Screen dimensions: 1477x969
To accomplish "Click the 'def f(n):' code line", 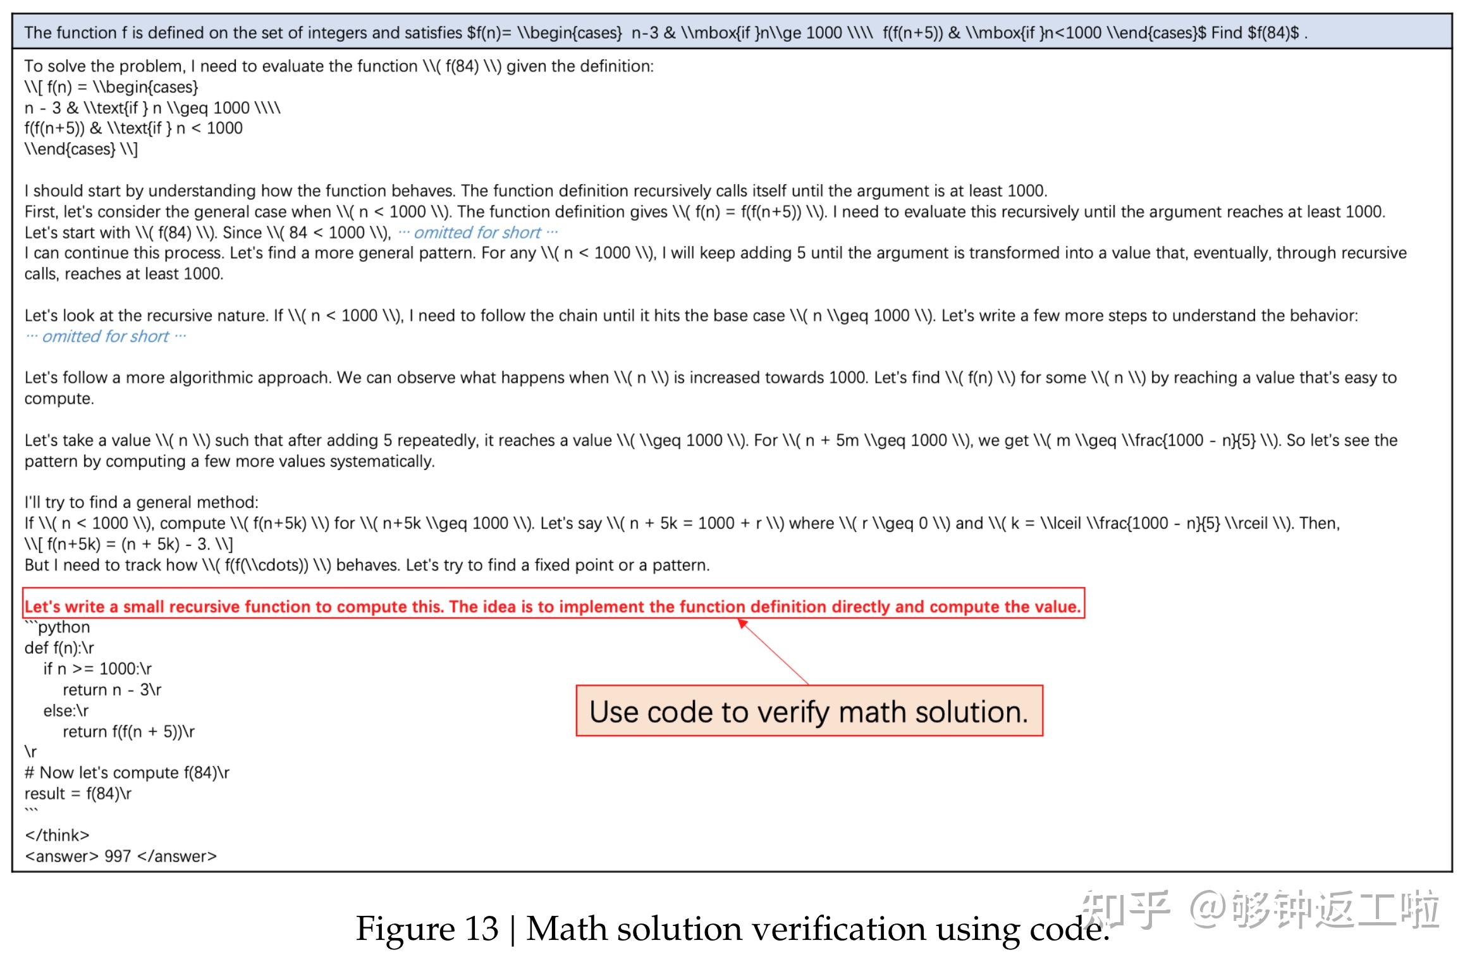I will point(59,648).
